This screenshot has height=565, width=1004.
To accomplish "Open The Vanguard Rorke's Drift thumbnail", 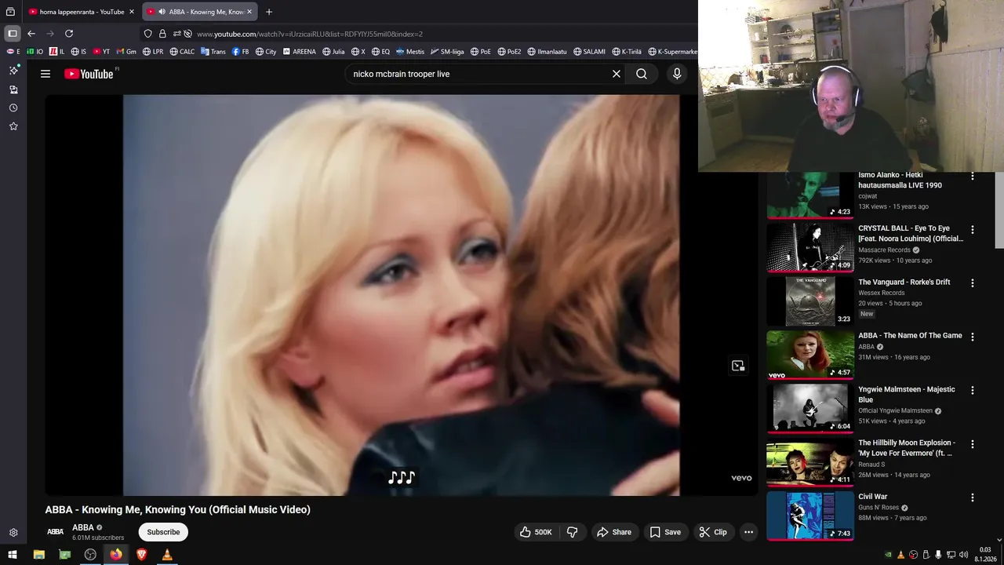I will pyautogui.click(x=810, y=301).
